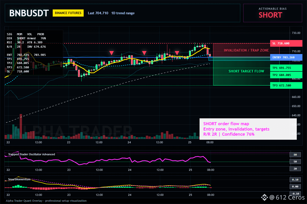Click the SmartMomentum panel title
The width and height of the screenshot is (307, 204).
tap(19, 179)
